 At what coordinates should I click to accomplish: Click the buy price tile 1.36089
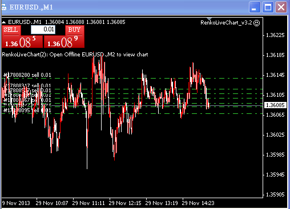(64, 42)
